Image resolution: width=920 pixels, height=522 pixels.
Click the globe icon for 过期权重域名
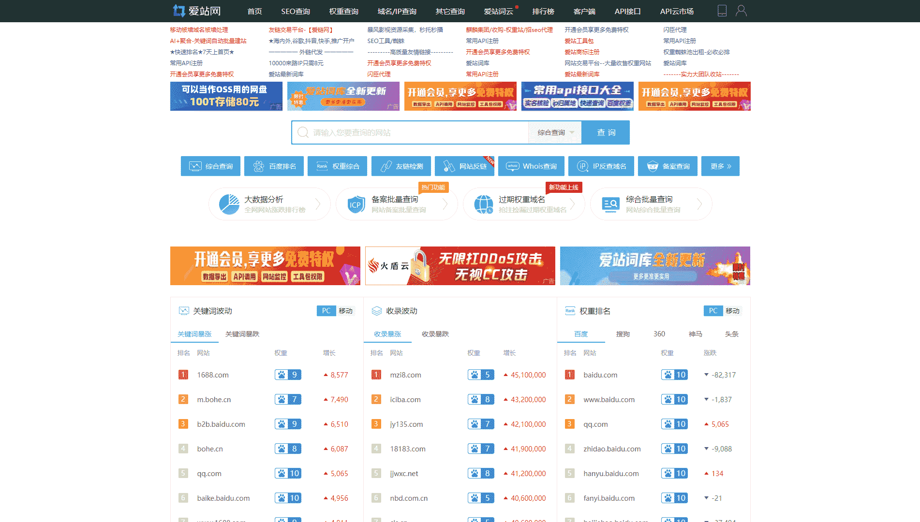484,204
